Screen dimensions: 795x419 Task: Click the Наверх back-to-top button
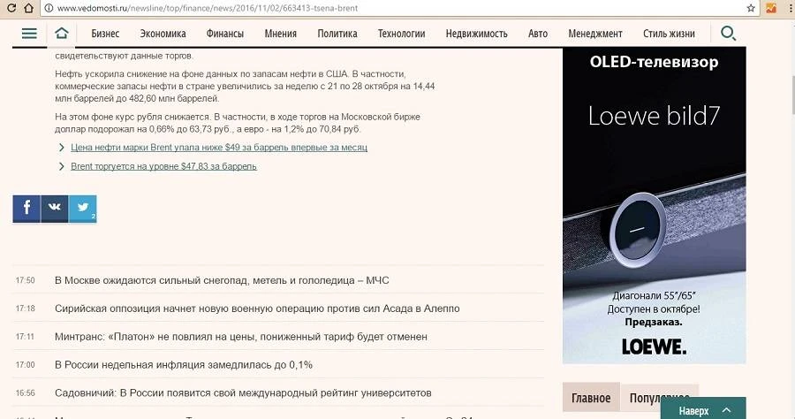point(703,409)
